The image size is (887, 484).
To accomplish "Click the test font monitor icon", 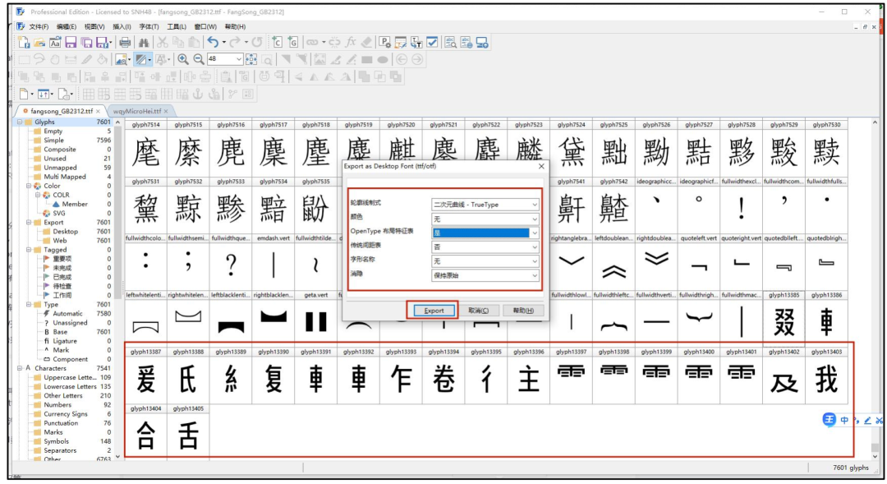I will [x=482, y=43].
